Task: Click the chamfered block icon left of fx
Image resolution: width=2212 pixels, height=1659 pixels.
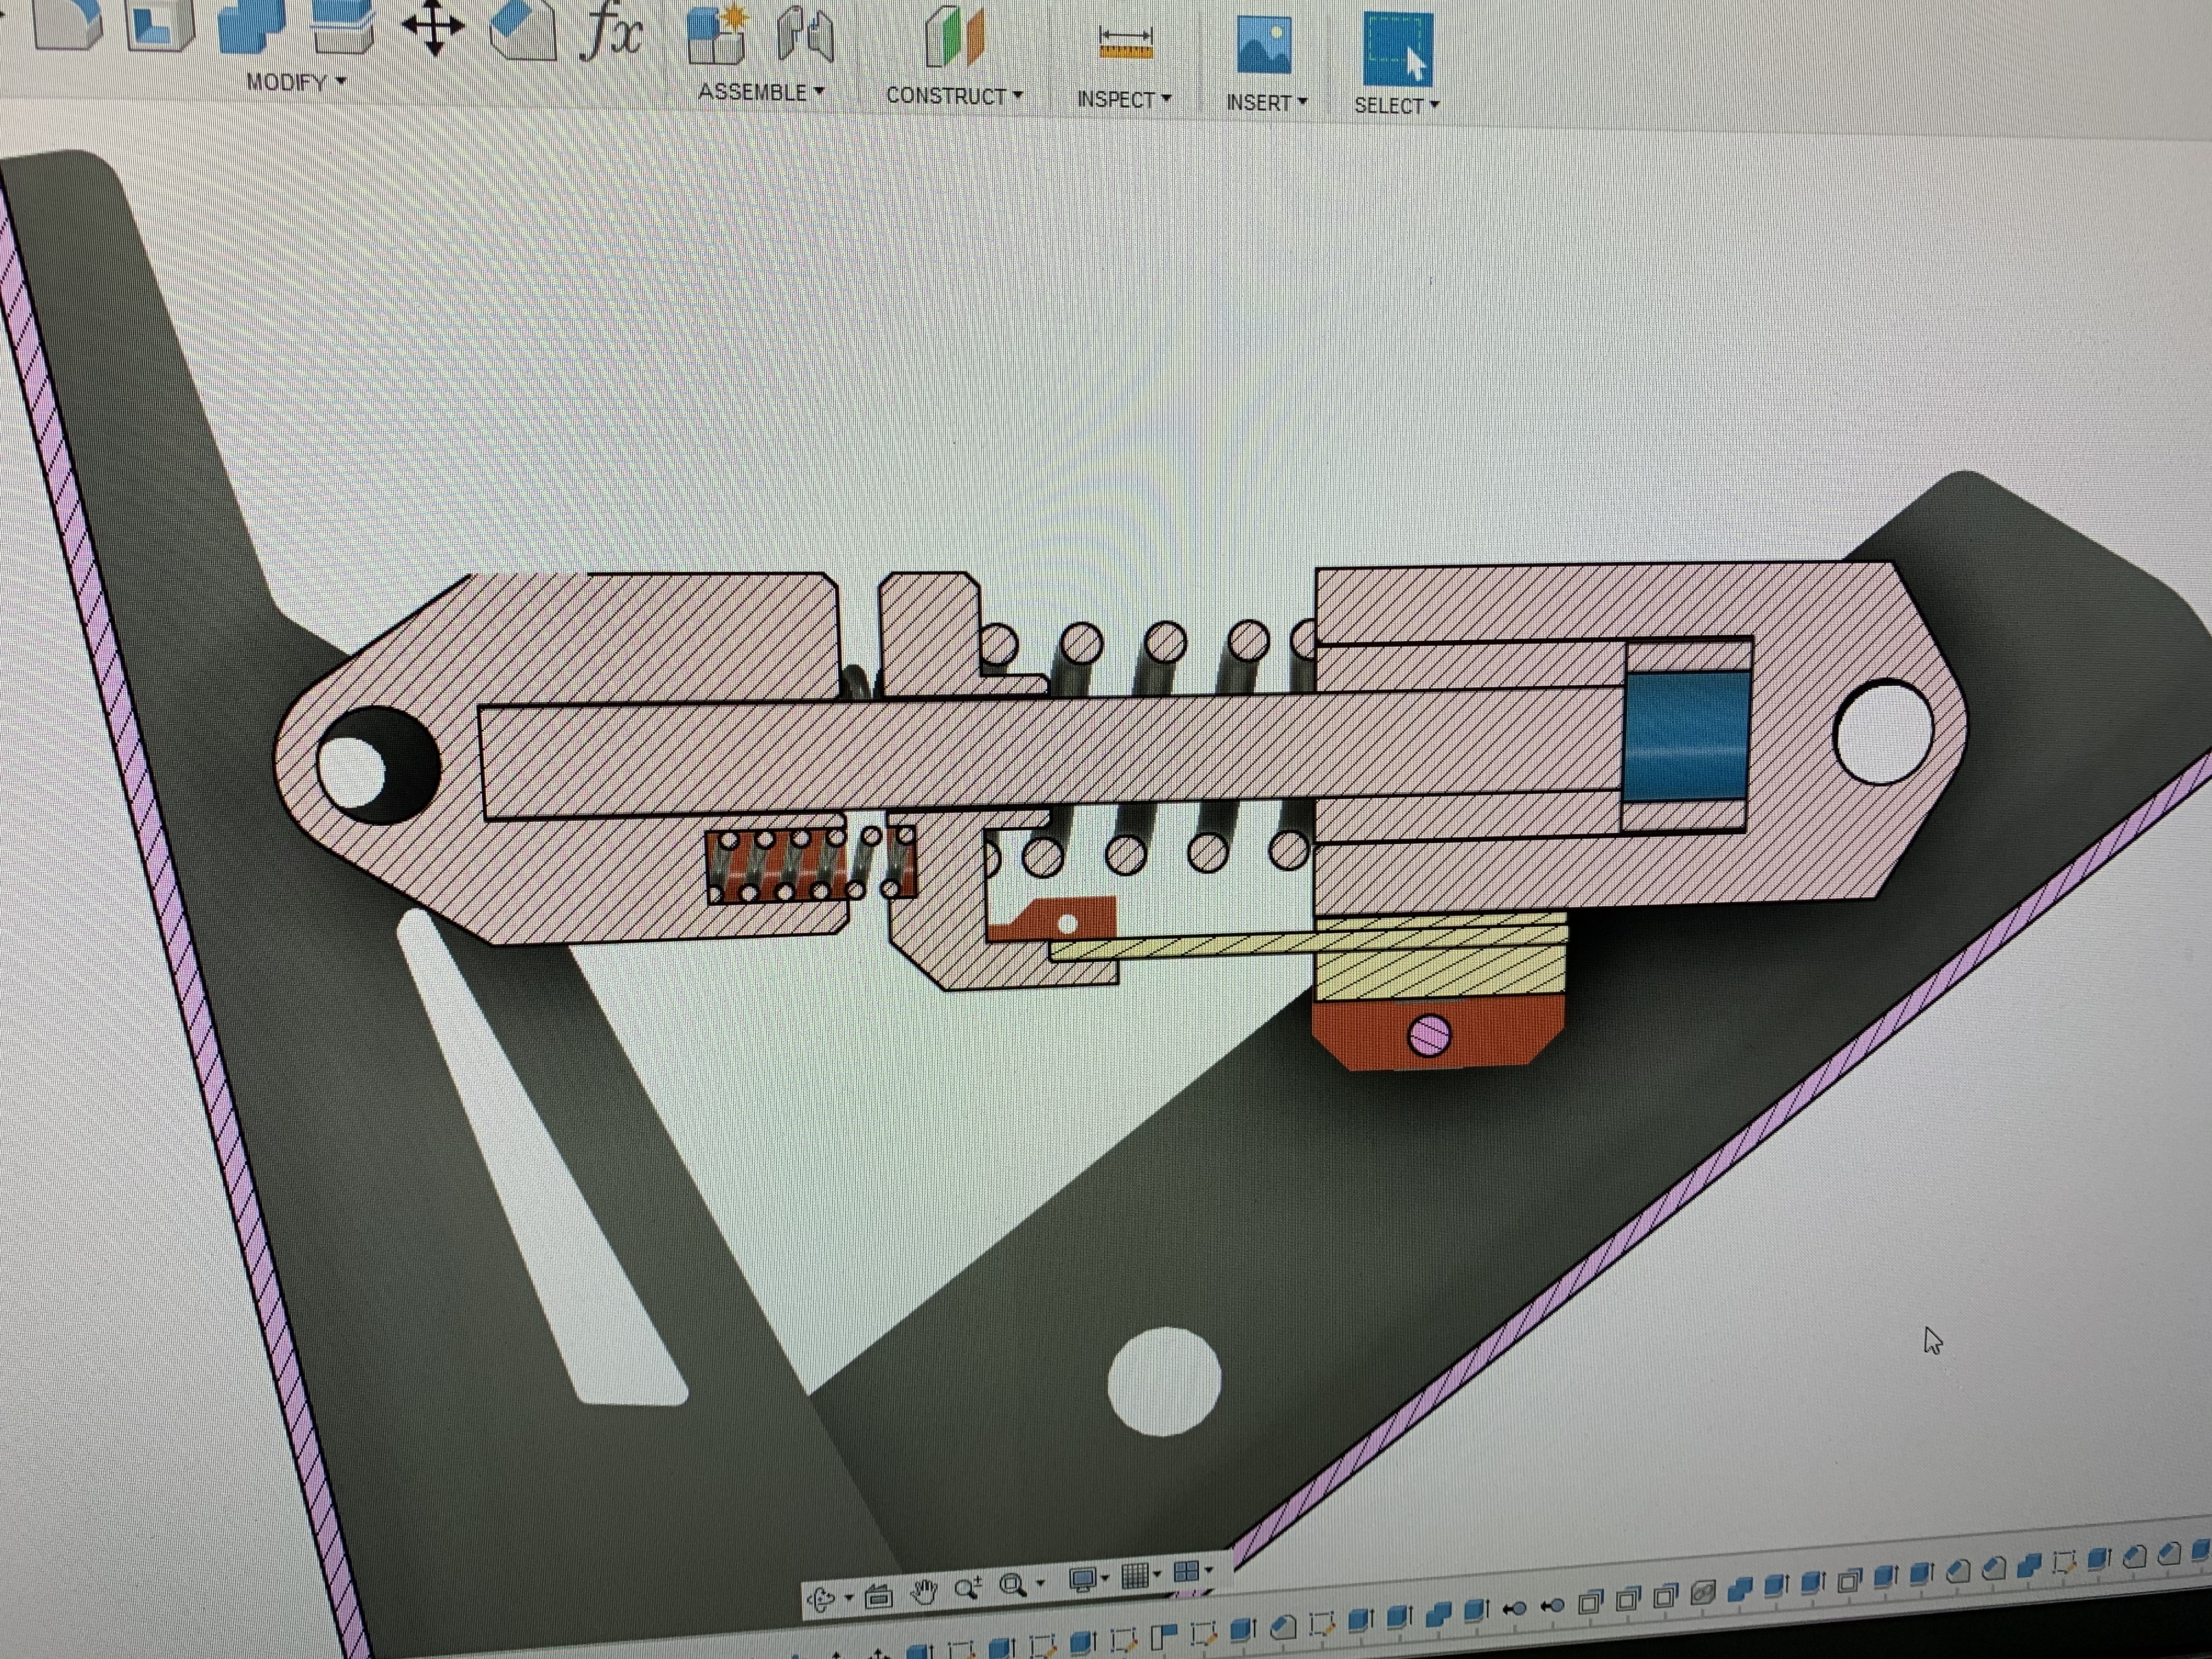Action: (x=523, y=30)
